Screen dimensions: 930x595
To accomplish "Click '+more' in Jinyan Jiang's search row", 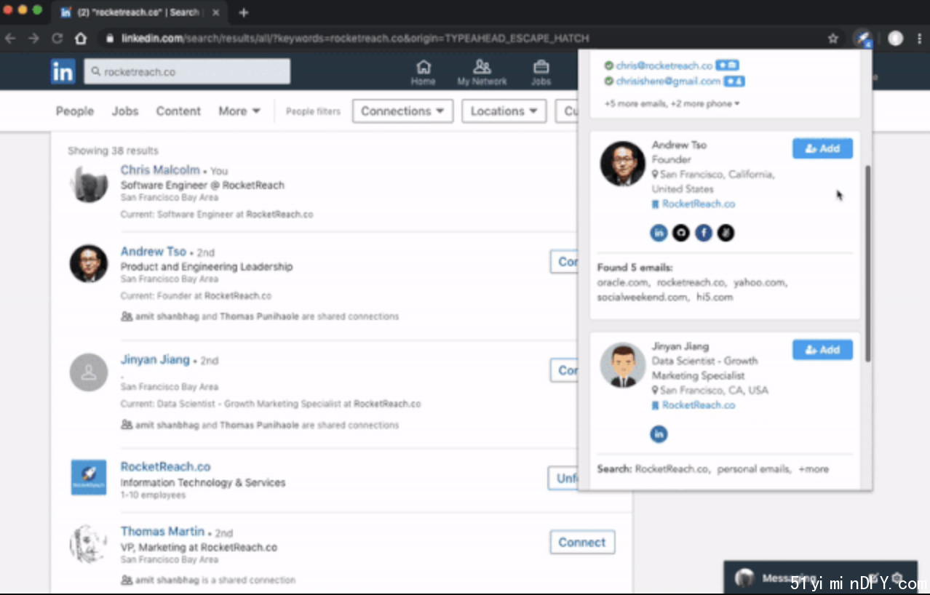I will coord(814,469).
